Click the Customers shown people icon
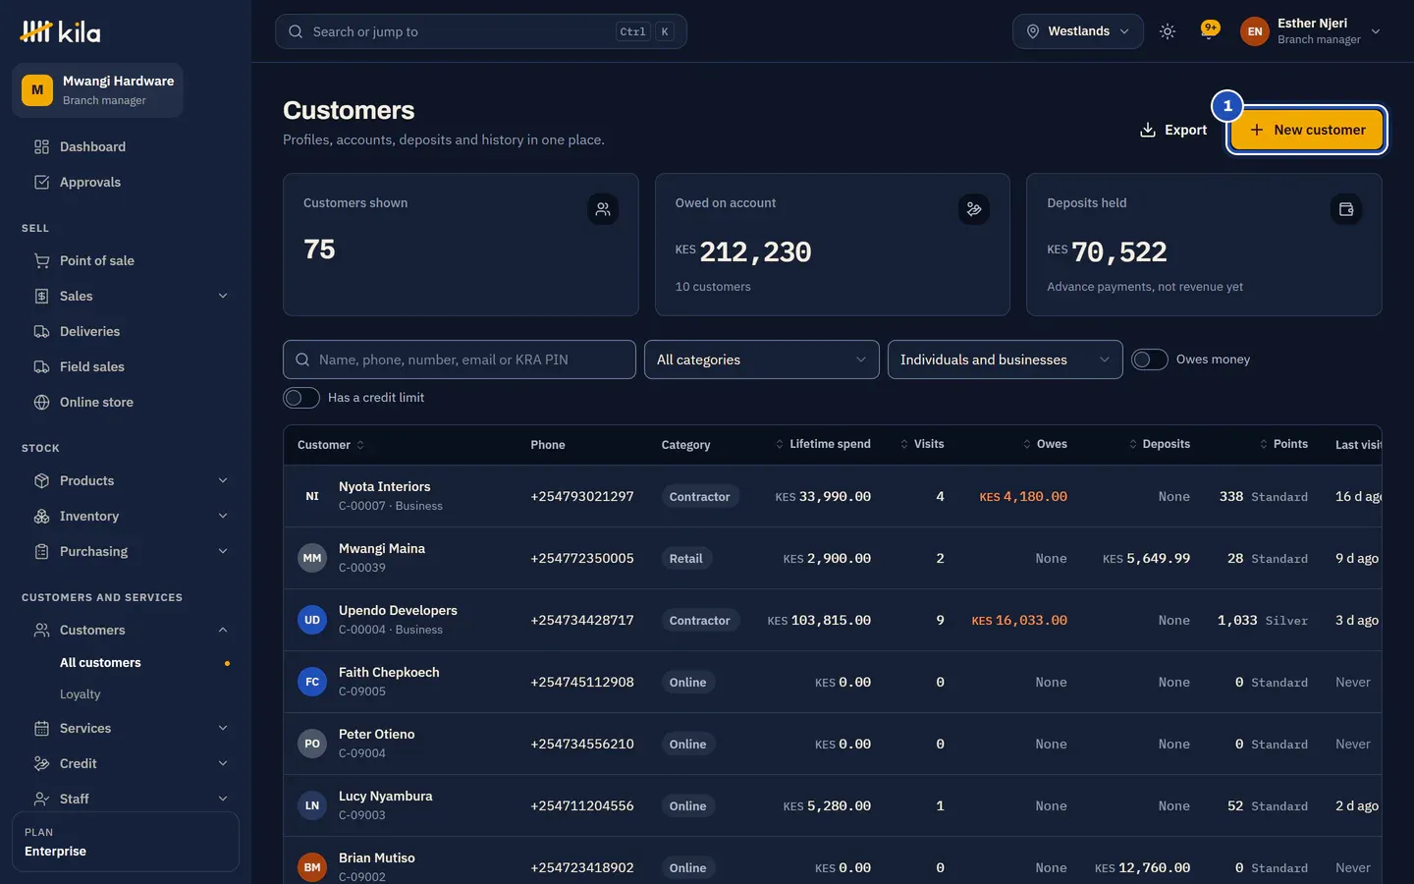 click(x=603, y=209)
